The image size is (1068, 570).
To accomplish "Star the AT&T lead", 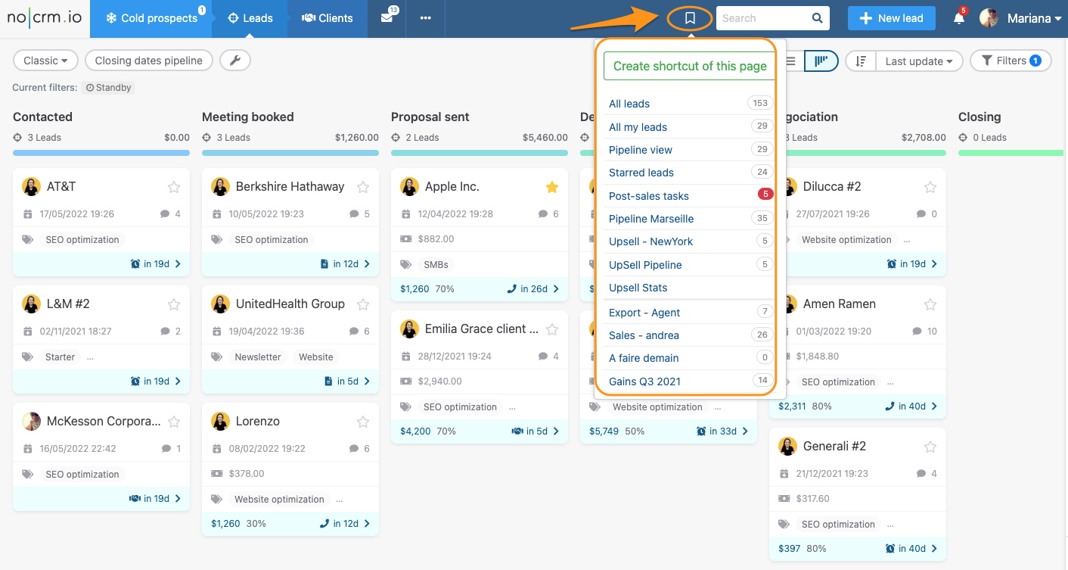I will [x=173, y=186].
